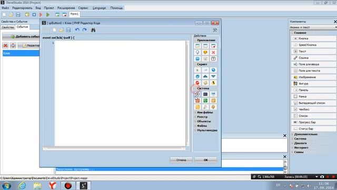Click the tools settings icon in code editor toolbar

pyautogui.click(x=215, y=30)
